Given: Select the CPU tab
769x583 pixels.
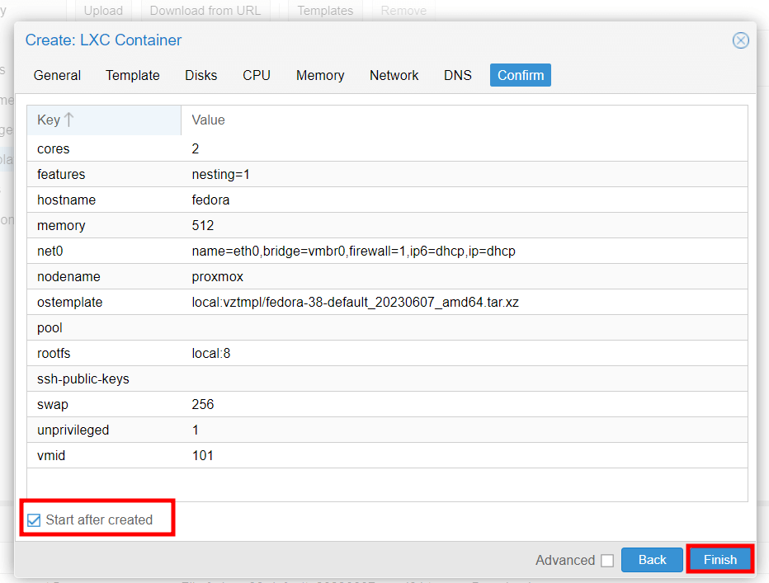Looking at the screenshot, I should (257, 75).
